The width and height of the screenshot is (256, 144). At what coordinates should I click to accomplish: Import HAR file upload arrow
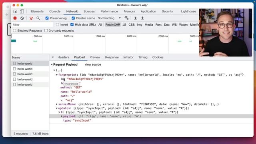pyautogui.click(x=135, y=18)
